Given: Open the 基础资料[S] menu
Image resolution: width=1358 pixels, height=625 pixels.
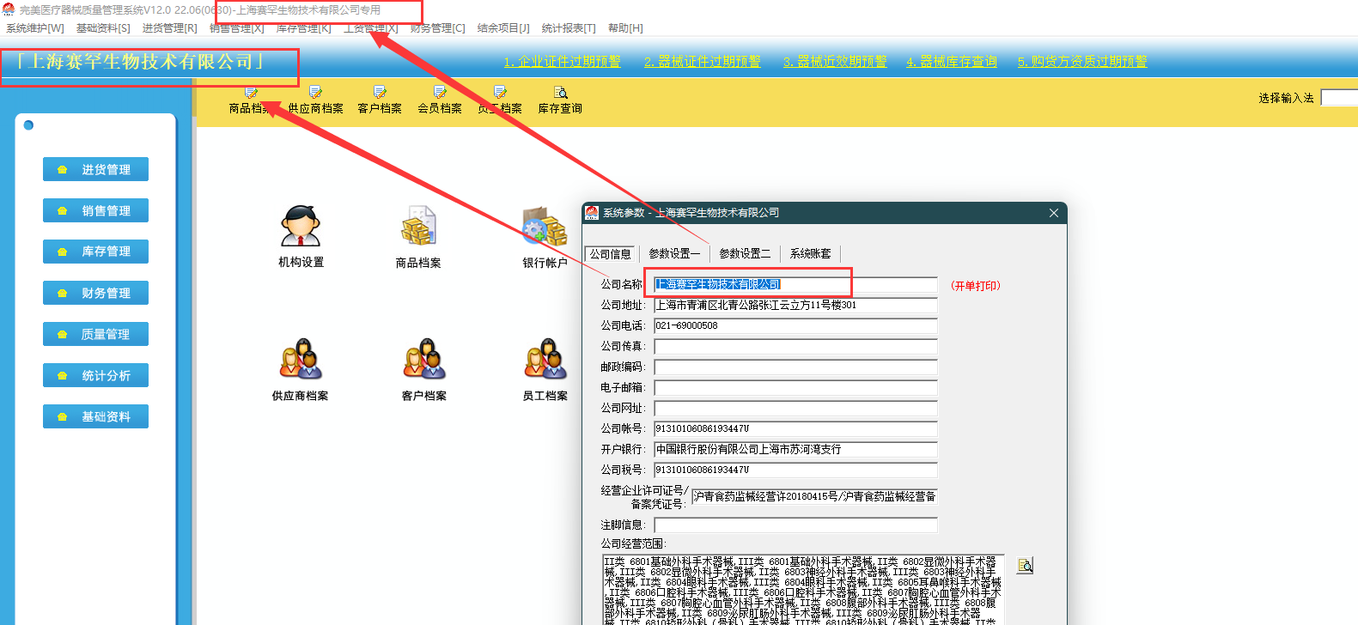Looking at the screenshot, I should tap(103, 28).
